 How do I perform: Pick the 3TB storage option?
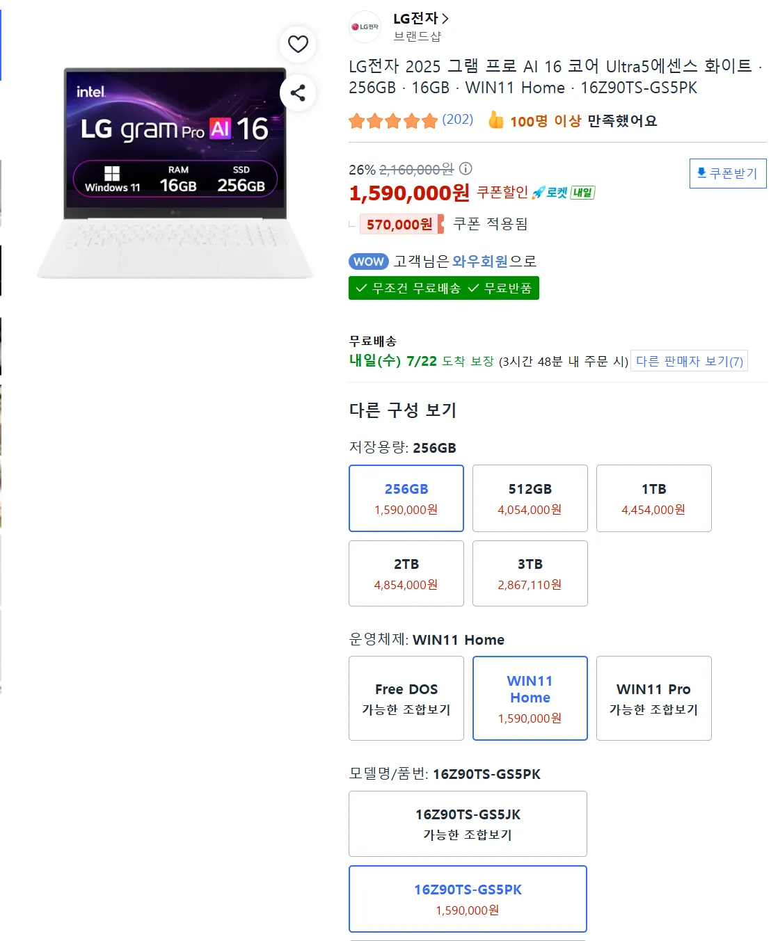tap(530, 574)
